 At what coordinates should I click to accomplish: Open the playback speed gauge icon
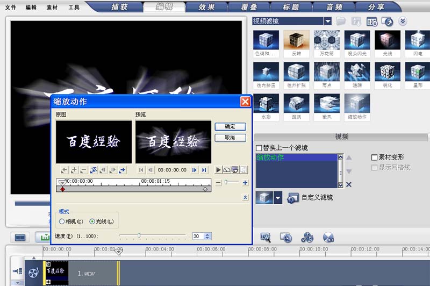click(x=226, y=170)
